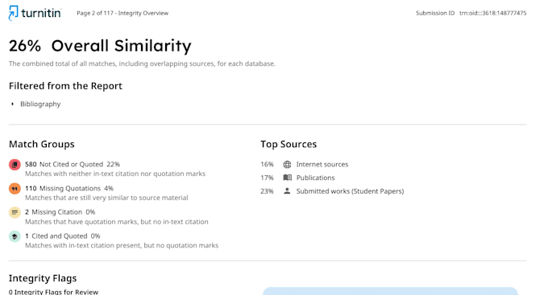Click the red Not Cited or Quoted icon
Image resolution: width=548 pixels, height=295 pixels.
pos(15,165)
